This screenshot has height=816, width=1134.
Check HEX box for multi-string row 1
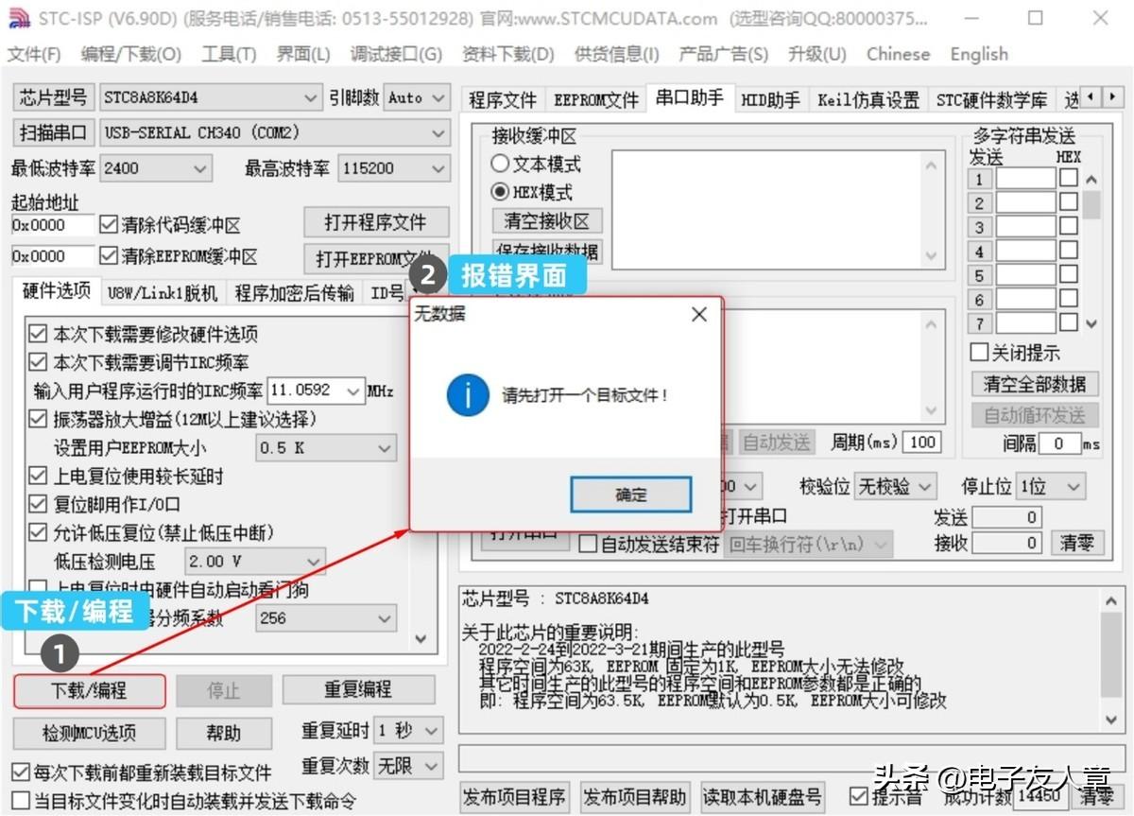(x=1068, y=178)
